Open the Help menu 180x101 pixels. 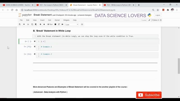[x=75, y=20]
